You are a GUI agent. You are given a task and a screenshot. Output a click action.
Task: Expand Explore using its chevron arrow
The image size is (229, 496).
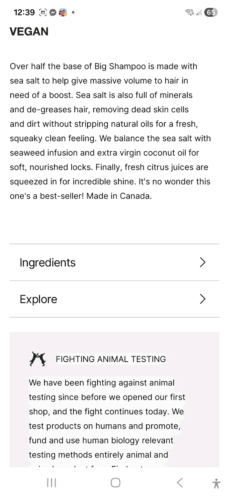point(203,299)
